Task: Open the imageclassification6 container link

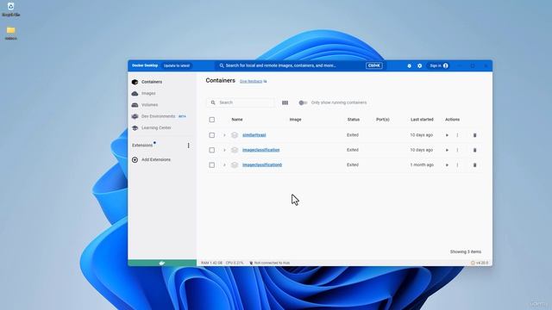Action: click(x=262, y=164)
